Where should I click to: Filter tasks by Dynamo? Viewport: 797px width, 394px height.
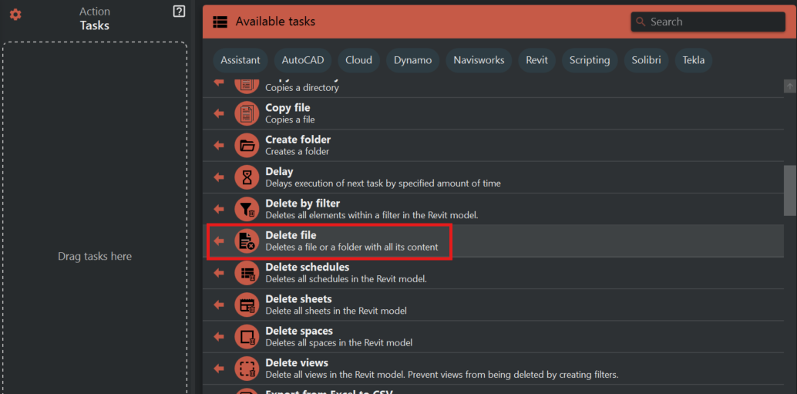[x=412, y=60]
